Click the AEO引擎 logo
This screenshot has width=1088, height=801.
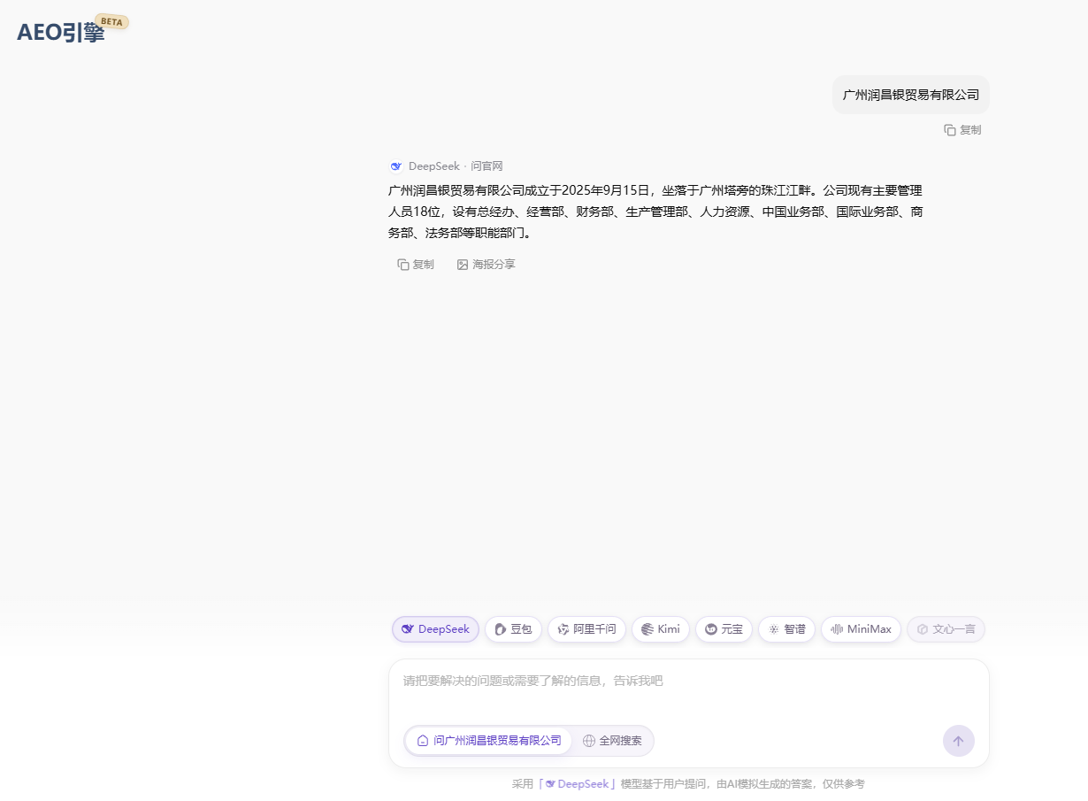(x=60, y=33)
